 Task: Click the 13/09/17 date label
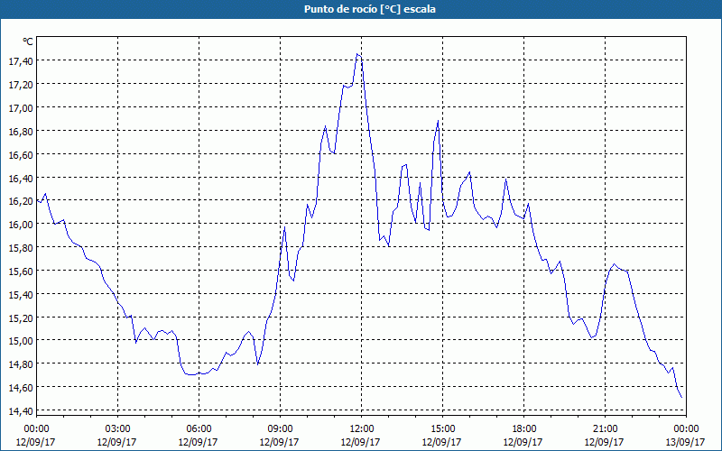[685, 442]
